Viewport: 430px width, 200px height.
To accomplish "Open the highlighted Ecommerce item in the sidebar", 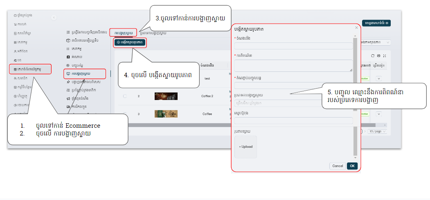I will [30, 69].
